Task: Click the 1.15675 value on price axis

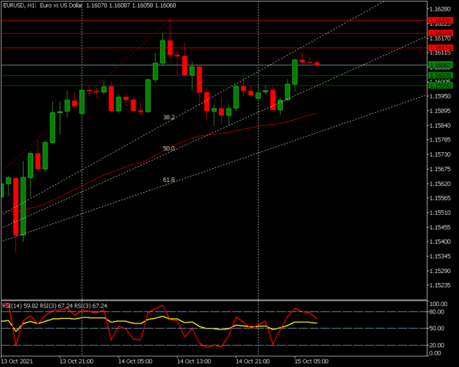Action: coord(440,169)
